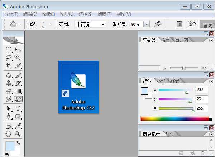Select the Zoom magnifier tool
The height and width of the screenshot is (157, 215).
click(x=18, y=134)
